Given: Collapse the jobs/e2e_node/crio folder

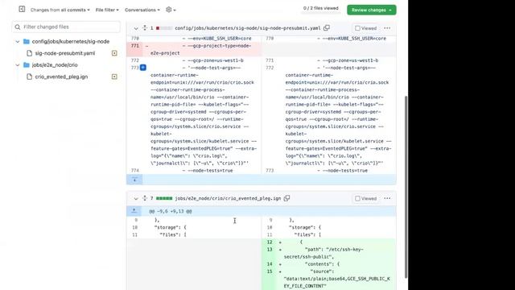Looking at the screenshot, I should (x=18, y=65).
